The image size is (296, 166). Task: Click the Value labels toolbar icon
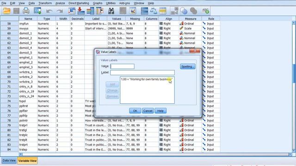174,11
